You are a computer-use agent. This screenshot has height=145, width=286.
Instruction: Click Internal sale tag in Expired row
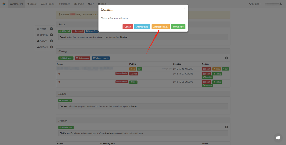tap(122, 74)
